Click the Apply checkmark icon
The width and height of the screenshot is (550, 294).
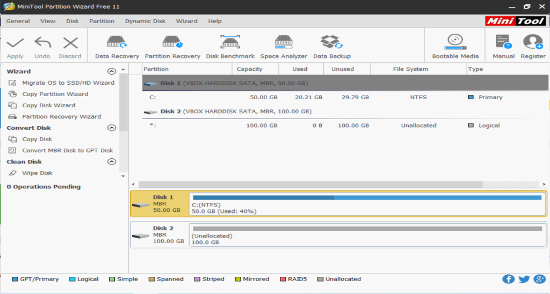click(x=15, y=43)
